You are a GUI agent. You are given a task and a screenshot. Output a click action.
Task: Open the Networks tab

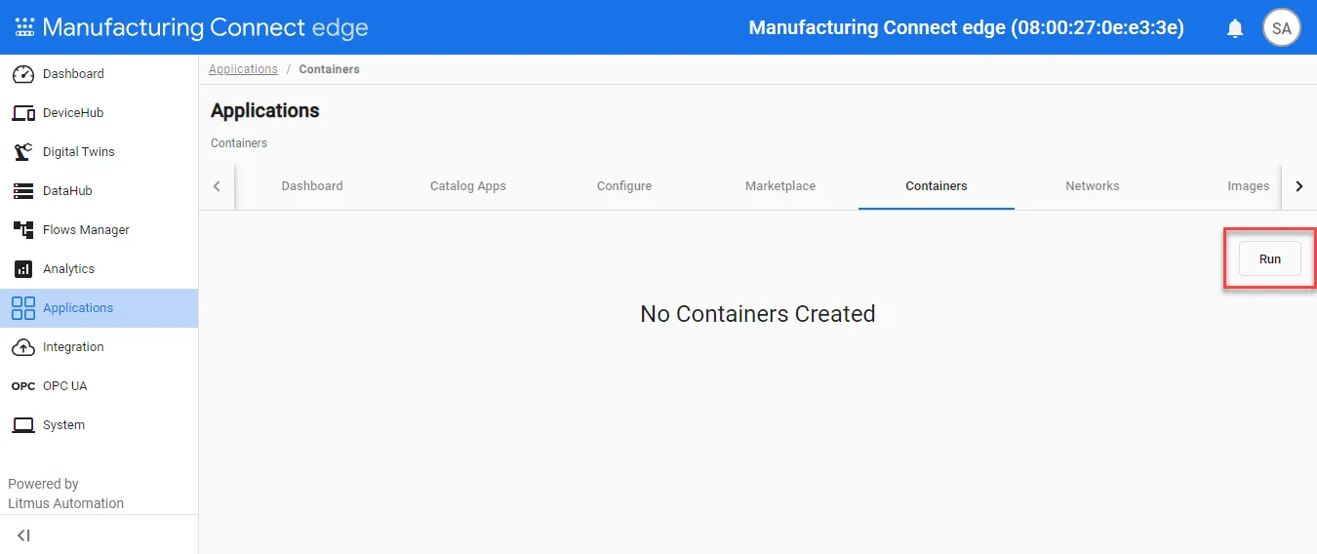click(1093, 186)
